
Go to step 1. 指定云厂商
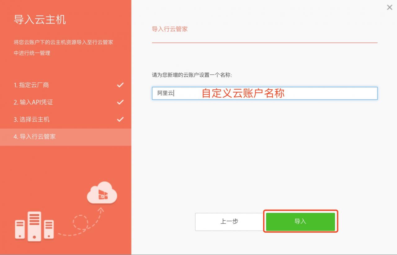click(x=31, y=85)
